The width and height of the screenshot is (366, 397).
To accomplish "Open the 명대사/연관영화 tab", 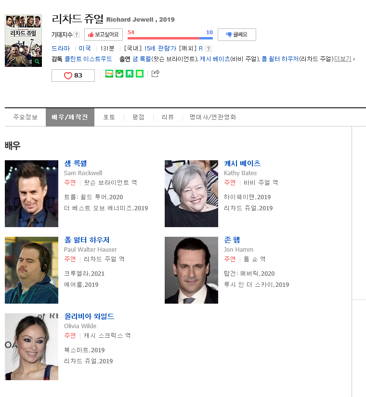I will 212,117.
